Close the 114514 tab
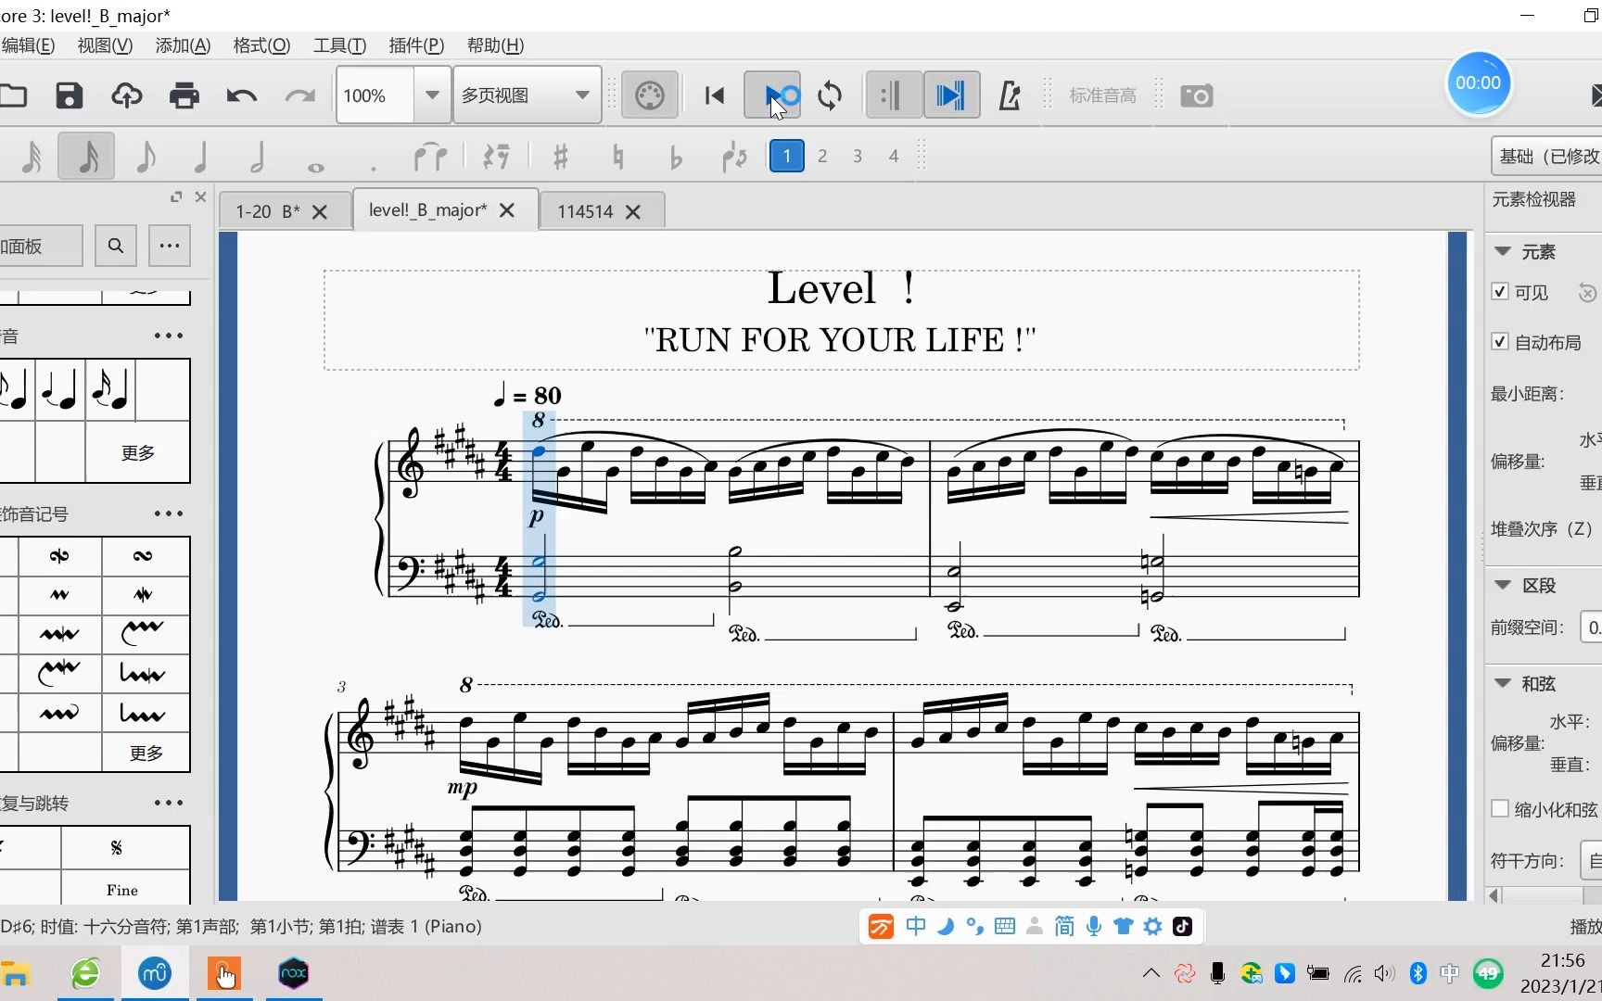The height and width of the screenshot is (1001, 1602). coord(633,212)
